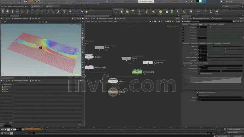This screenshot has width=244, height=137.
Task: Select the Font T shelf tool
Action: click(64, 12)
